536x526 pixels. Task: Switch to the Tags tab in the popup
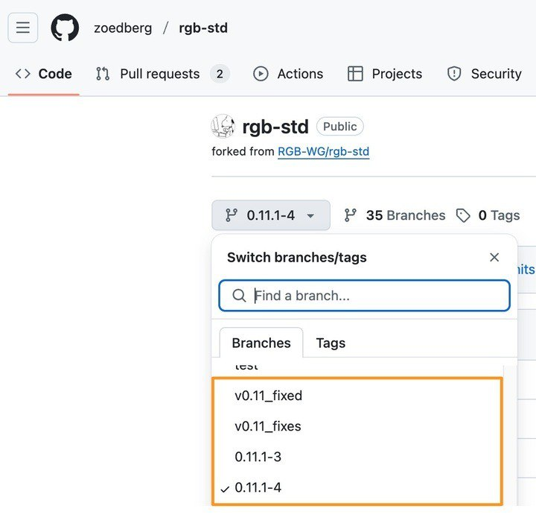pyautogui.click(x=331, y=343)
